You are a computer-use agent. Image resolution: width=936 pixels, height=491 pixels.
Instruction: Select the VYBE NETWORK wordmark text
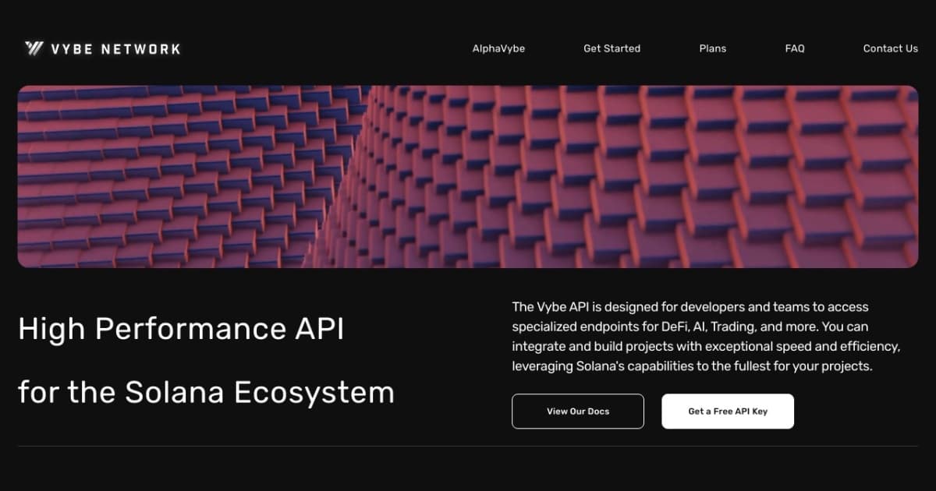115,48
